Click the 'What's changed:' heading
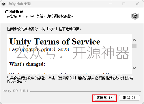Viewport: 144px width, 104px height. point(27,64)
